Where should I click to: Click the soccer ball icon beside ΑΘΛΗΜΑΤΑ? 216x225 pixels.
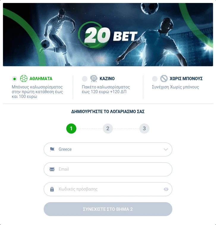(24, 78)
